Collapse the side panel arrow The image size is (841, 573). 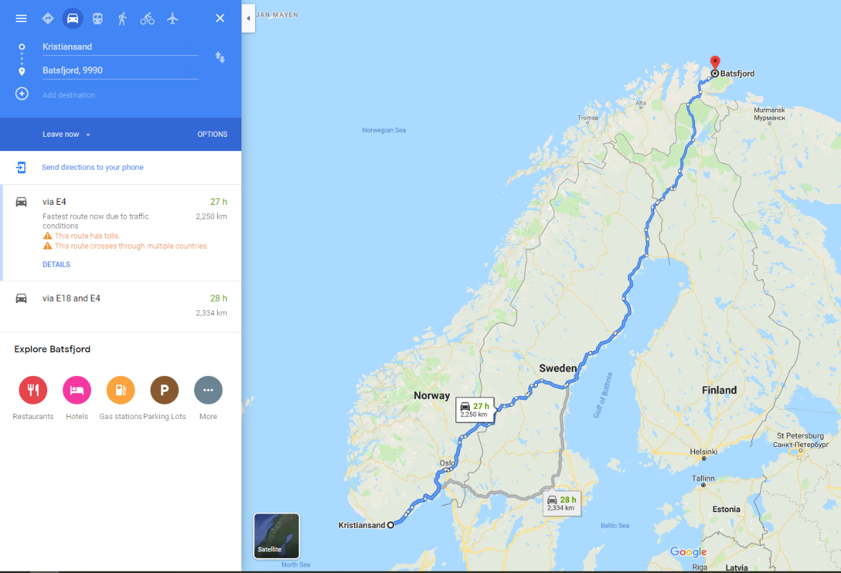(249, 18)
